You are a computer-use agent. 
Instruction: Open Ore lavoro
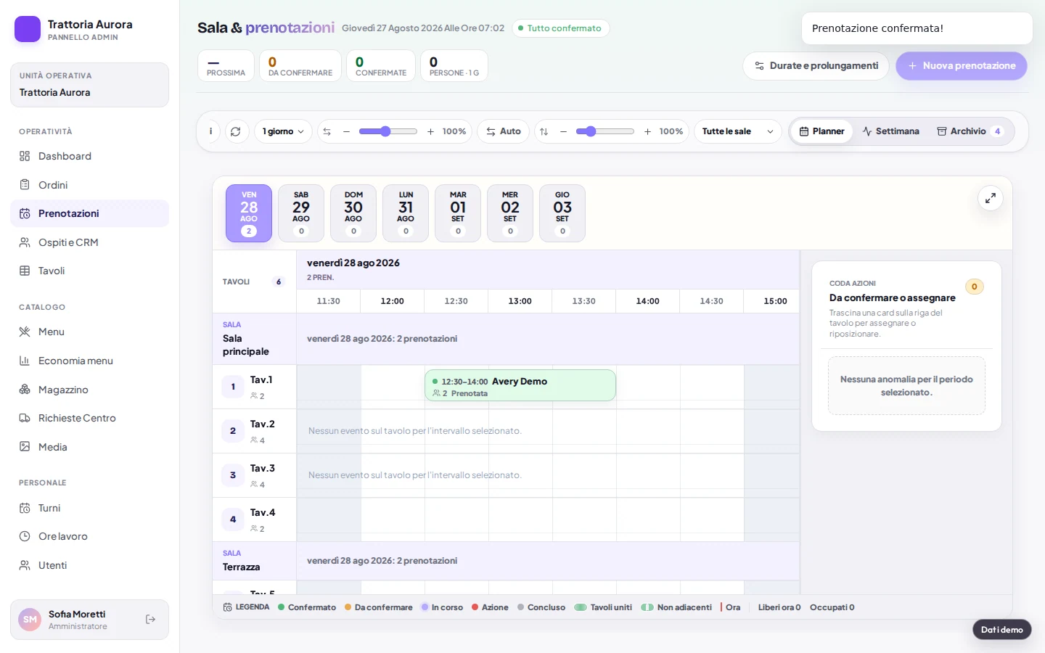[89, 536]
